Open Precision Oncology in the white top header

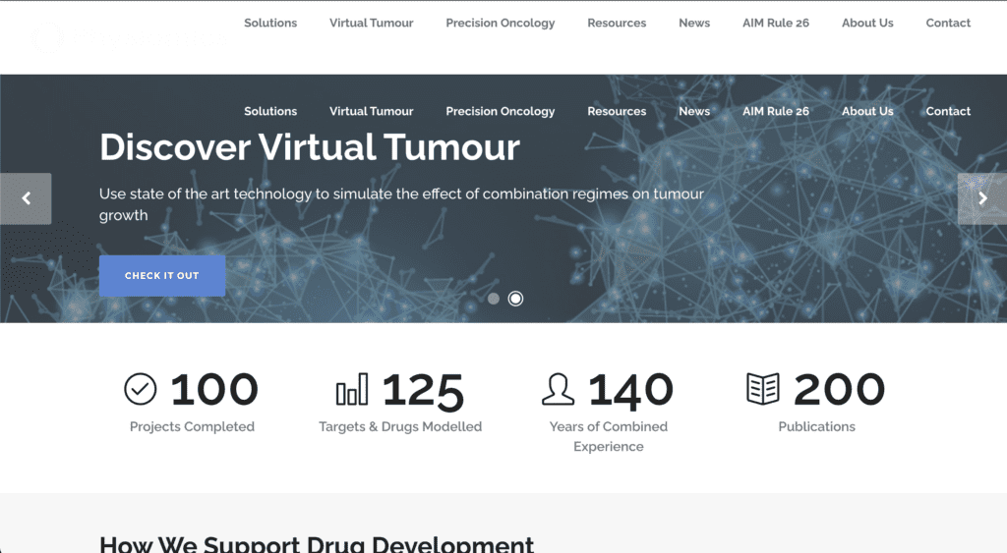500,24
